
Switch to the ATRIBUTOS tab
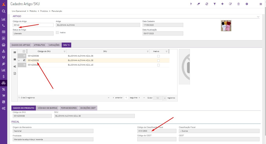pos(39,45)
